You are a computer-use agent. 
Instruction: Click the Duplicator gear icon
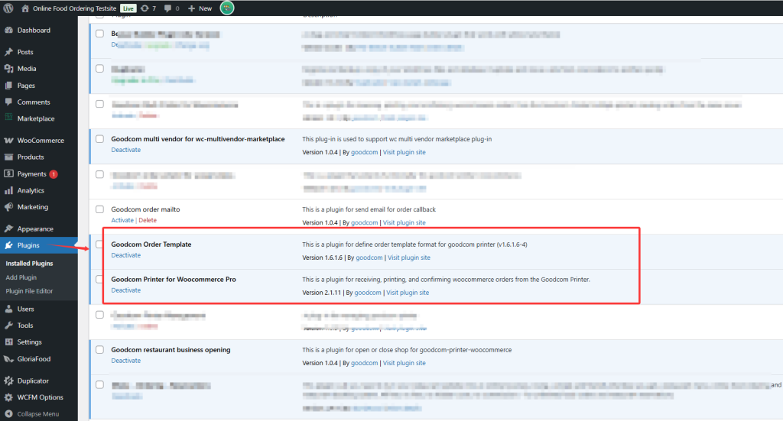[x=8, y=381]
